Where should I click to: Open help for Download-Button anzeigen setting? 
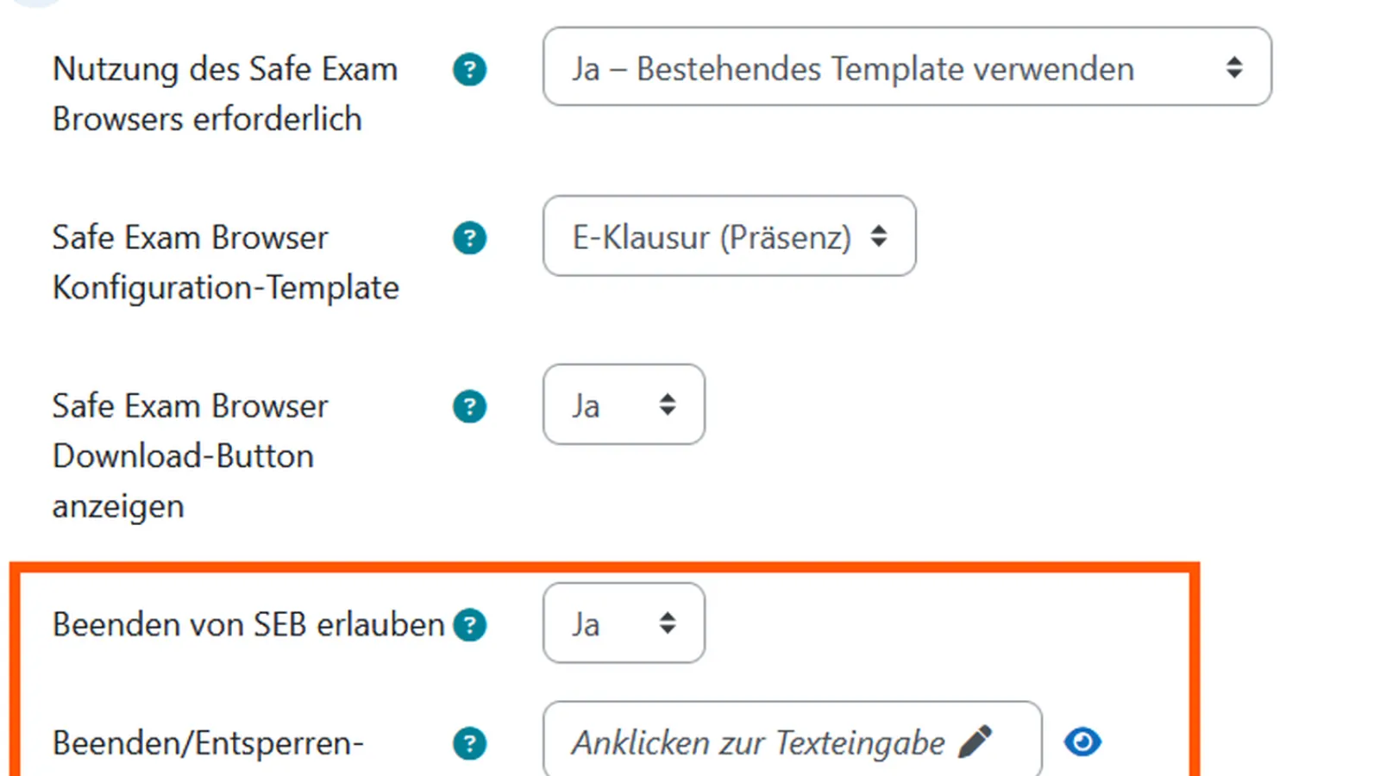468,406
